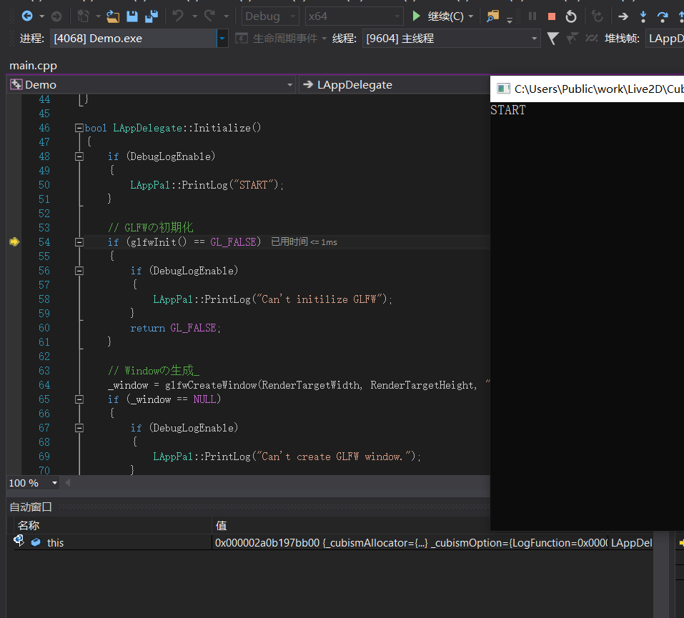Click the Show Next Statement arrow icon
The width and height of the screenshot is (684, 618).
(623, 16)
